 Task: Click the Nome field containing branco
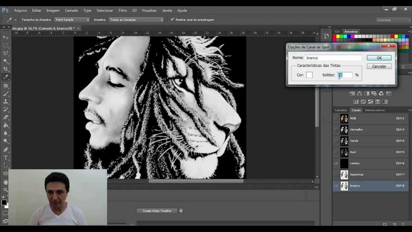point(333,58)
